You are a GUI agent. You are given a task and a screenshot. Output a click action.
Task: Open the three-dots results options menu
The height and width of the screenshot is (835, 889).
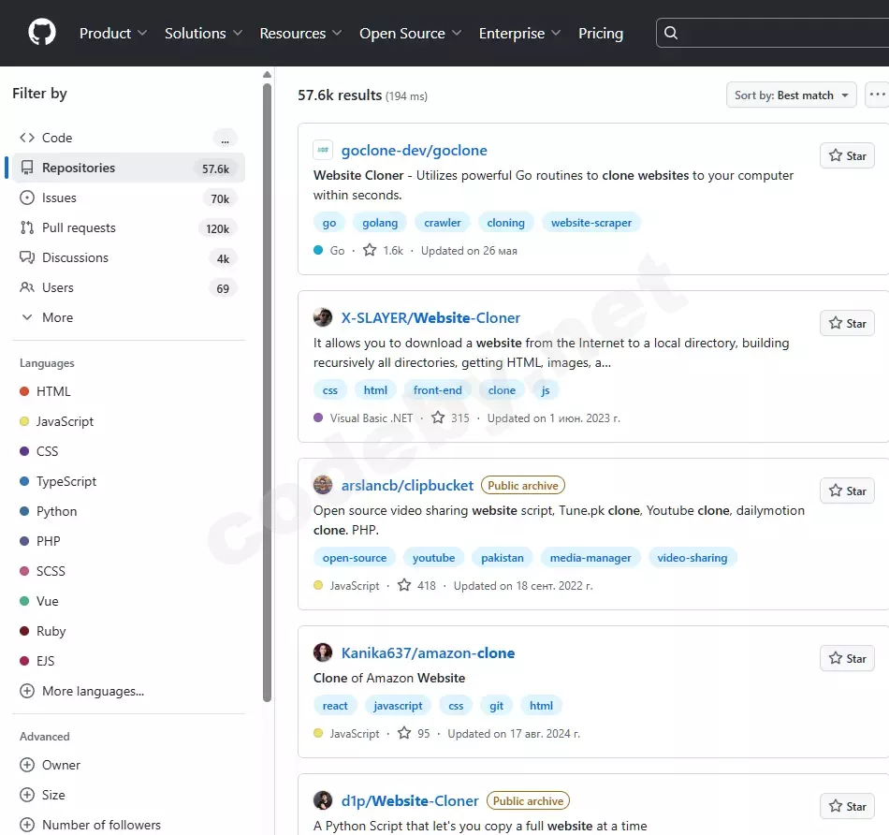pyautogui.click(x=877, y=95)
